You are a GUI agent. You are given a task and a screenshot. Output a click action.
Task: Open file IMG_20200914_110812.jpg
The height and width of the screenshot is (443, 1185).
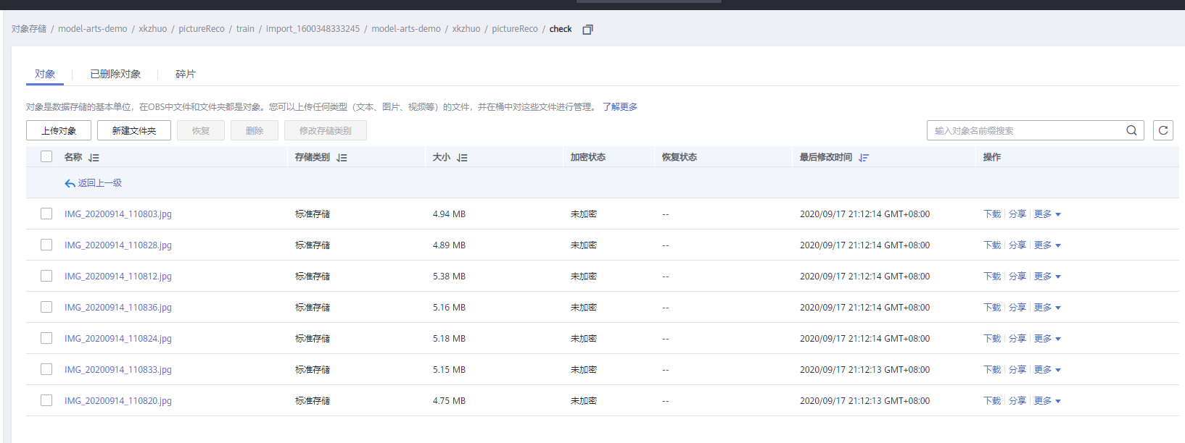[118, 277]
